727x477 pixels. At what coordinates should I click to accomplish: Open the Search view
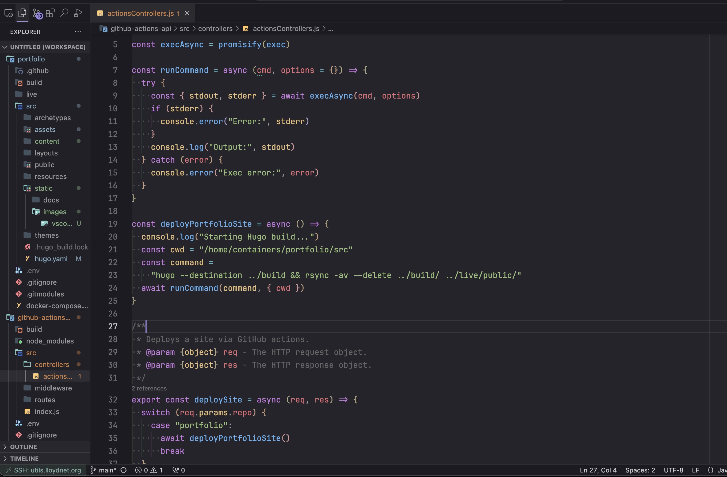coord(64,13)
